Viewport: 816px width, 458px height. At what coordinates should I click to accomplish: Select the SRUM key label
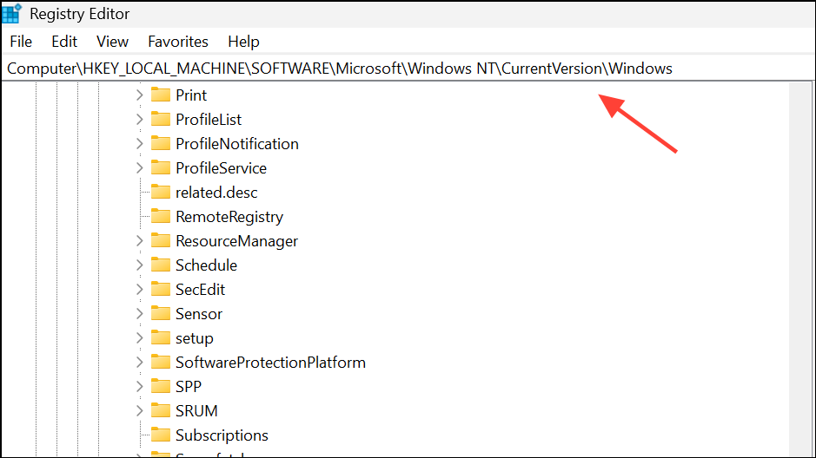[196, 411]
